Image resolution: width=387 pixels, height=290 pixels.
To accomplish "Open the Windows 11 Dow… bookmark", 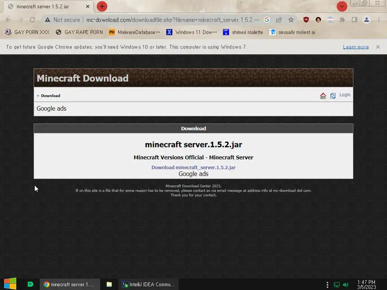I will click(192, 32).
